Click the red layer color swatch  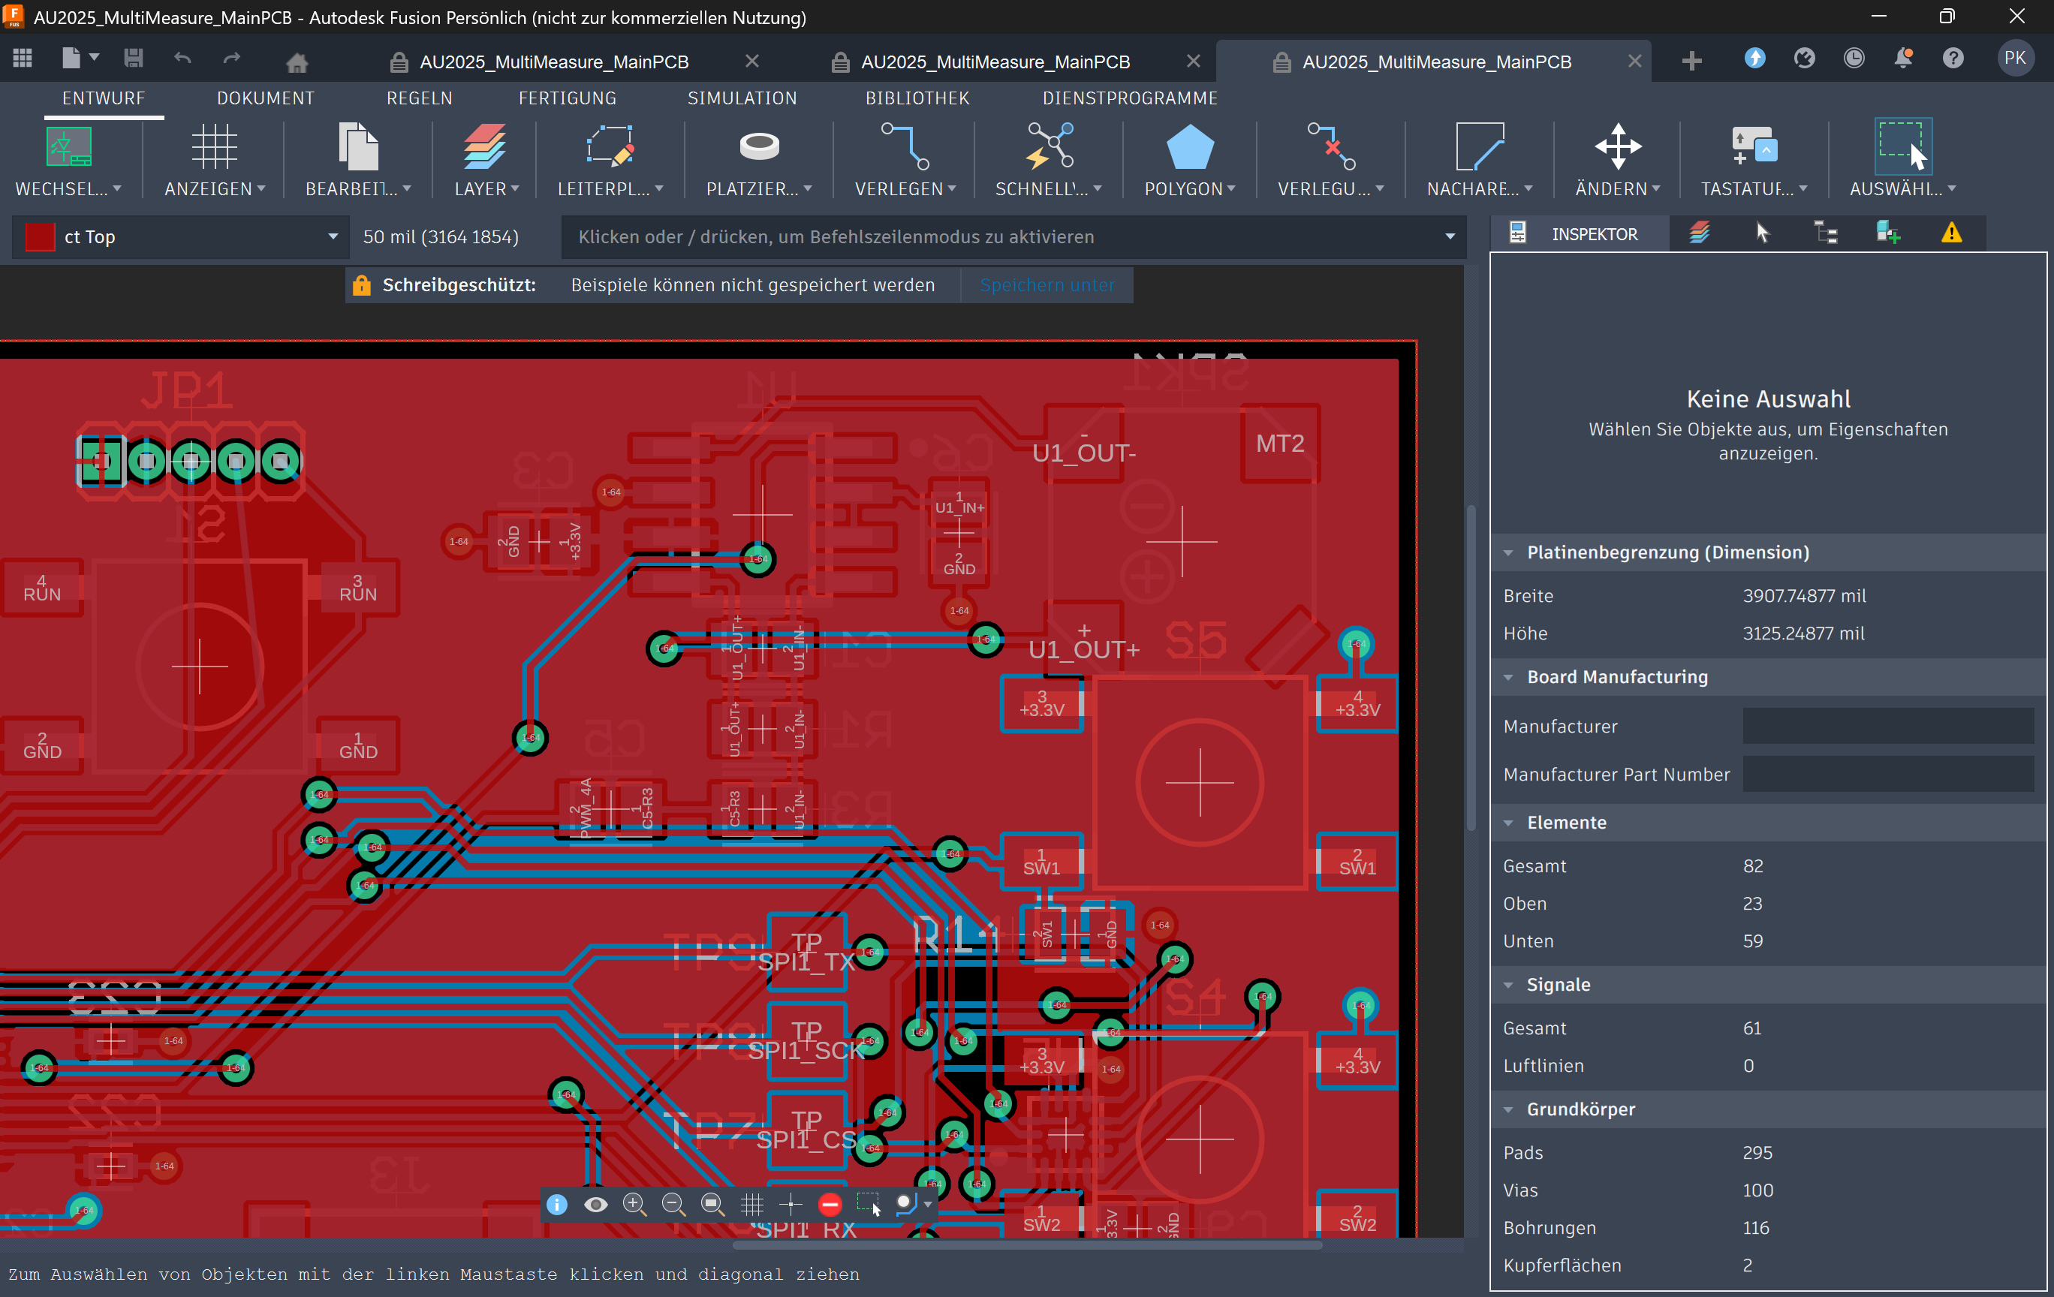pyautogui.click(x=40, y=237)
